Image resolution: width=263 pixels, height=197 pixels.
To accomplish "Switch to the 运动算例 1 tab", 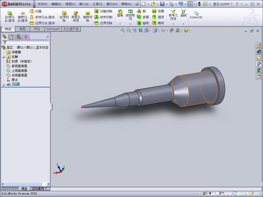I will click(40, 189).
